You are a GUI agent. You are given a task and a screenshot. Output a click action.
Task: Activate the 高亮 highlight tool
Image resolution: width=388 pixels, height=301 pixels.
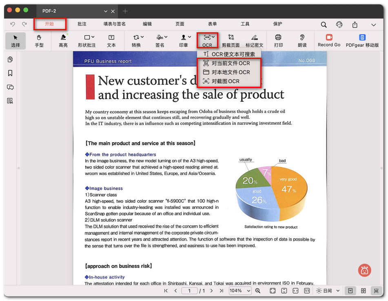click(x=63, y=40)
